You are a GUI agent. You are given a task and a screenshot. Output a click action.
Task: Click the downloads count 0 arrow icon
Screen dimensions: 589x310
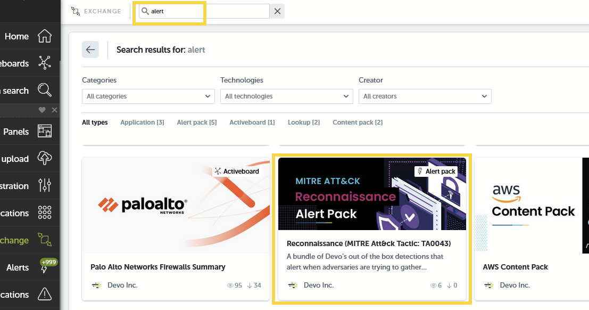point(449,285)
